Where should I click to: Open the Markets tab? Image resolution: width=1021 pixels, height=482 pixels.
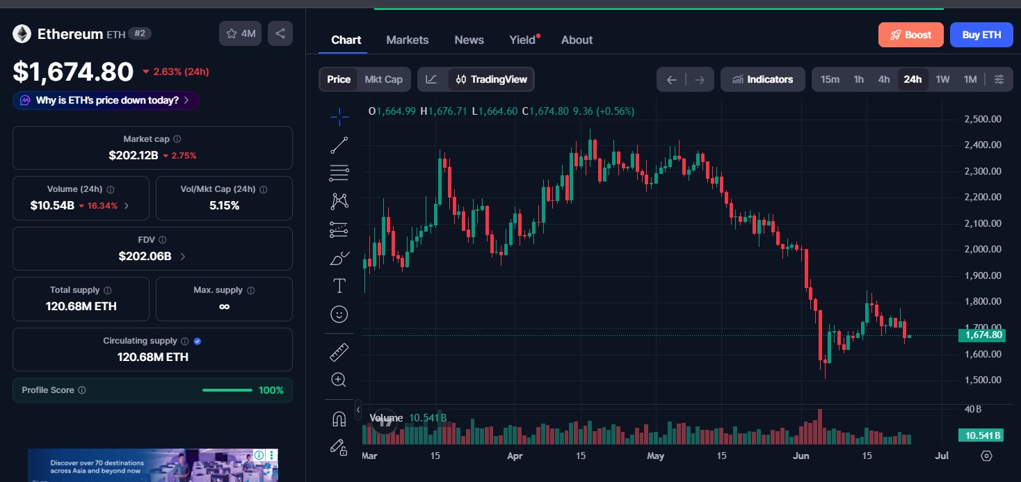click(408, 40)
